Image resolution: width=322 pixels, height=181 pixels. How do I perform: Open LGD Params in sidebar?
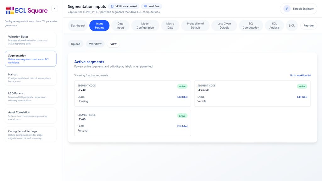click(x=31, y=97)
